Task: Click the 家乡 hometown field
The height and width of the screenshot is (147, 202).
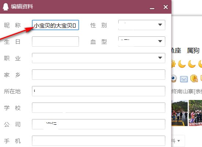Action: (98, 75)
